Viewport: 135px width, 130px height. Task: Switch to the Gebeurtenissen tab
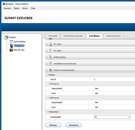(113, 36)
